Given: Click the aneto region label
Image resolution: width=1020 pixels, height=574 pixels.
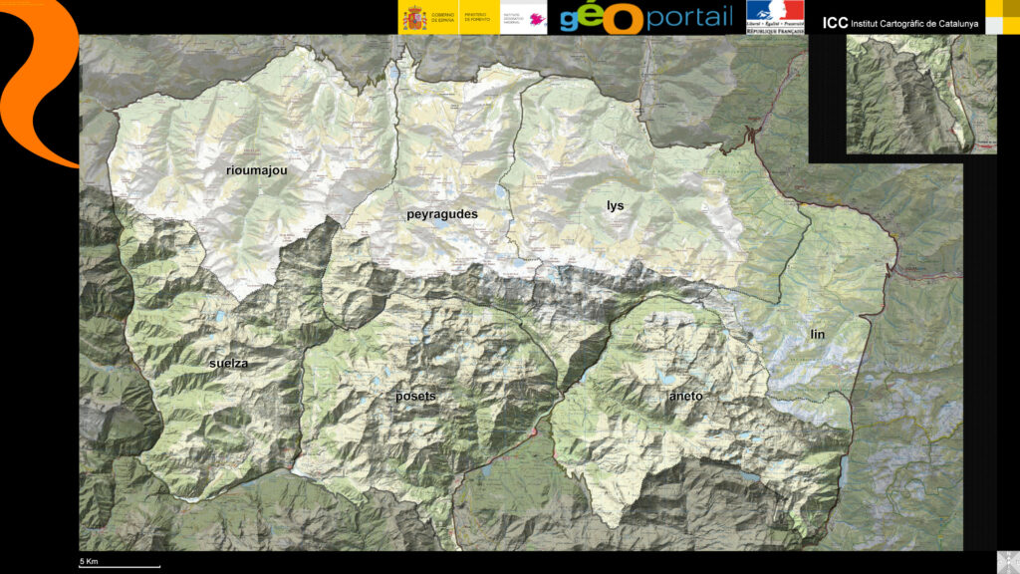Looking at the screenshot, I should tap(685, 396).
